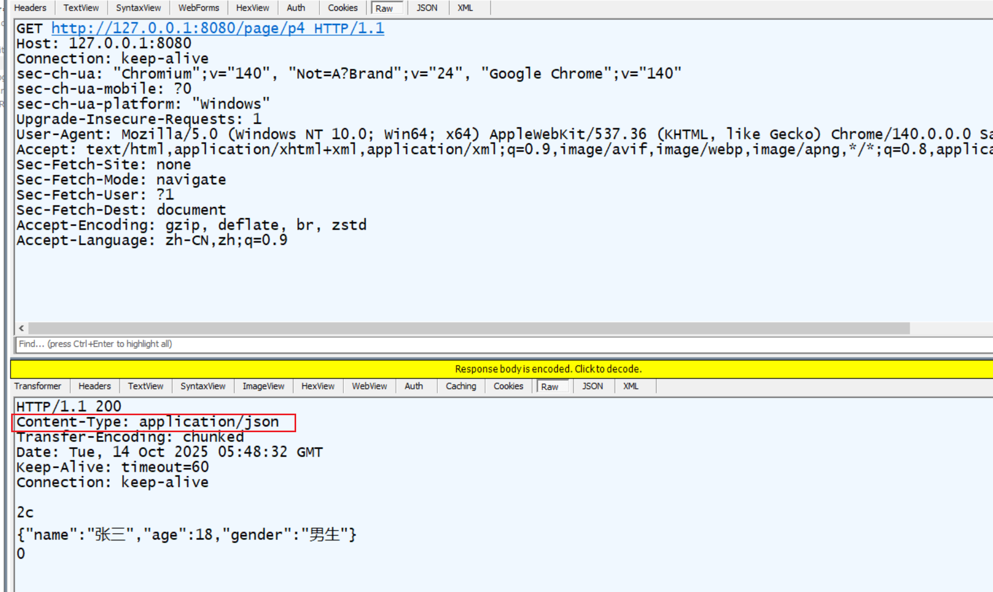The height and width of the screenshot is (592, 993).
Task: Open response Cookies tab
Action: pos(508,386)
